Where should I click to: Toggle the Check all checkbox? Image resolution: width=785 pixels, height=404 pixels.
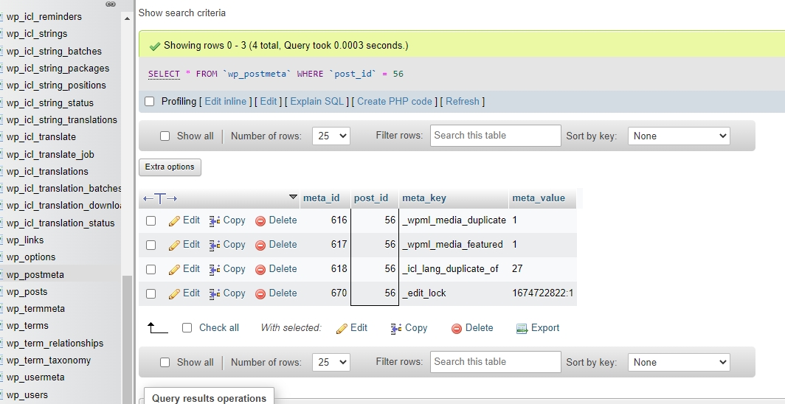(x=187, y=328)
